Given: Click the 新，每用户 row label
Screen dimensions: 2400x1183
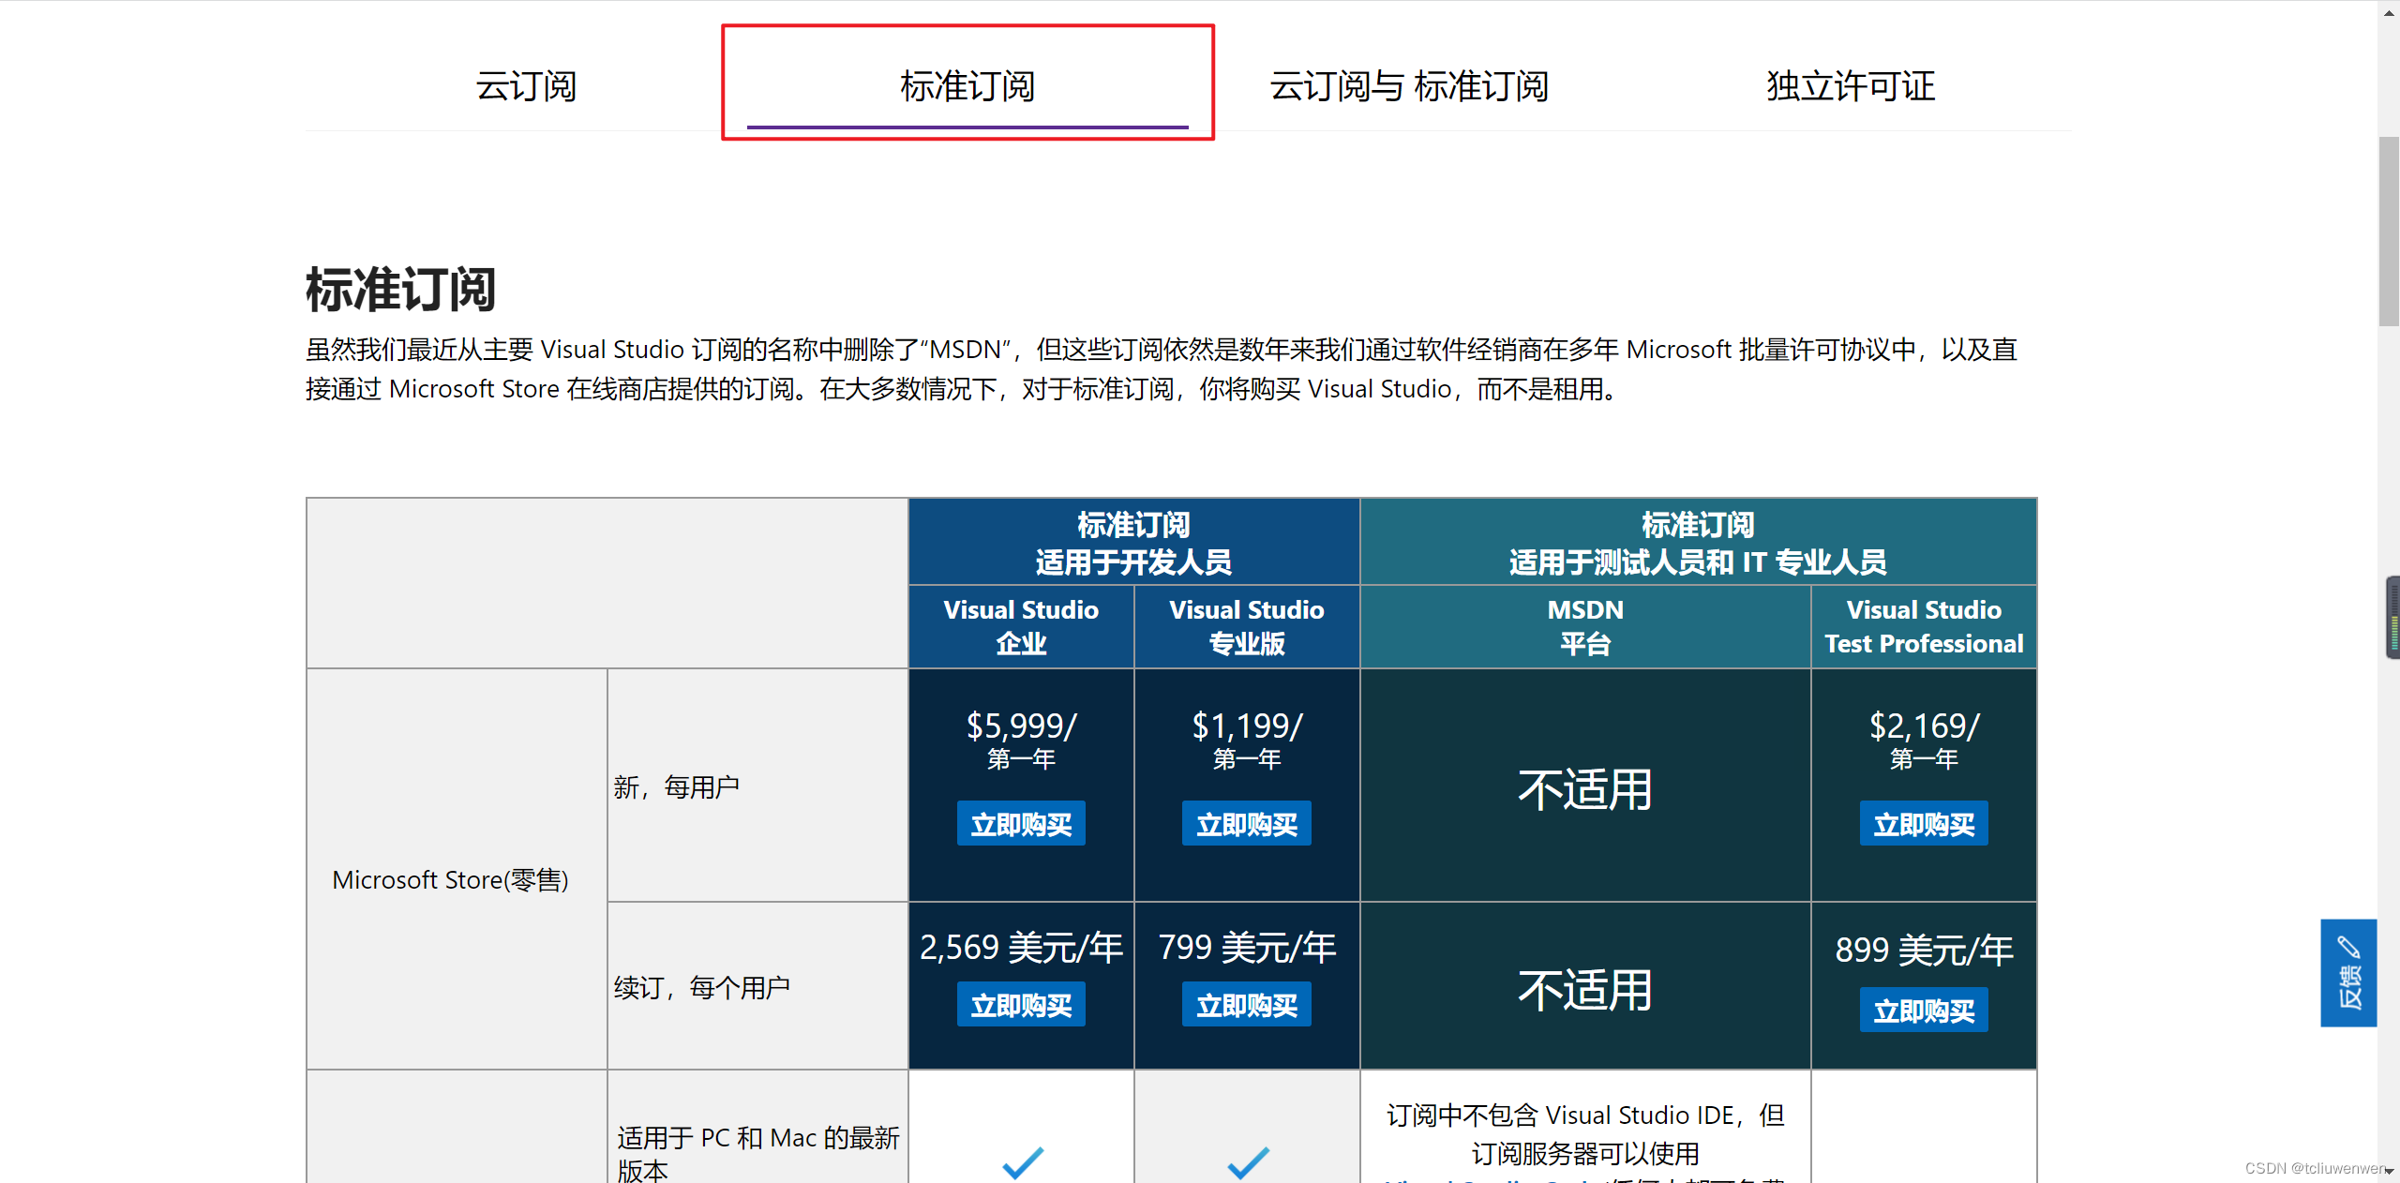Looking at the screenshot, I should (x=677, y=786).
